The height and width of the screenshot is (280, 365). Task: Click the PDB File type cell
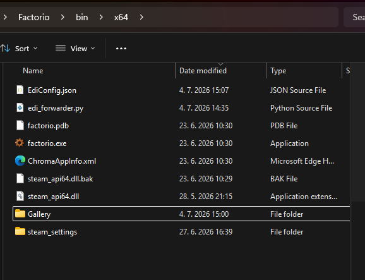point(284,126)
